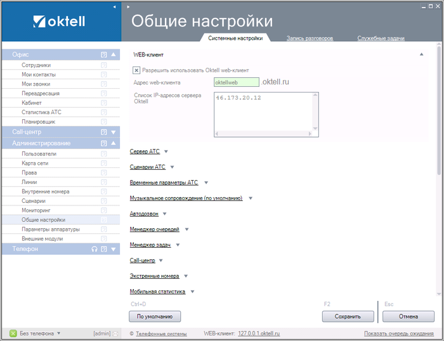The image size is (444, 341).
Task: Click the help icon next to Сотрудники
Action: click(104, 65)
